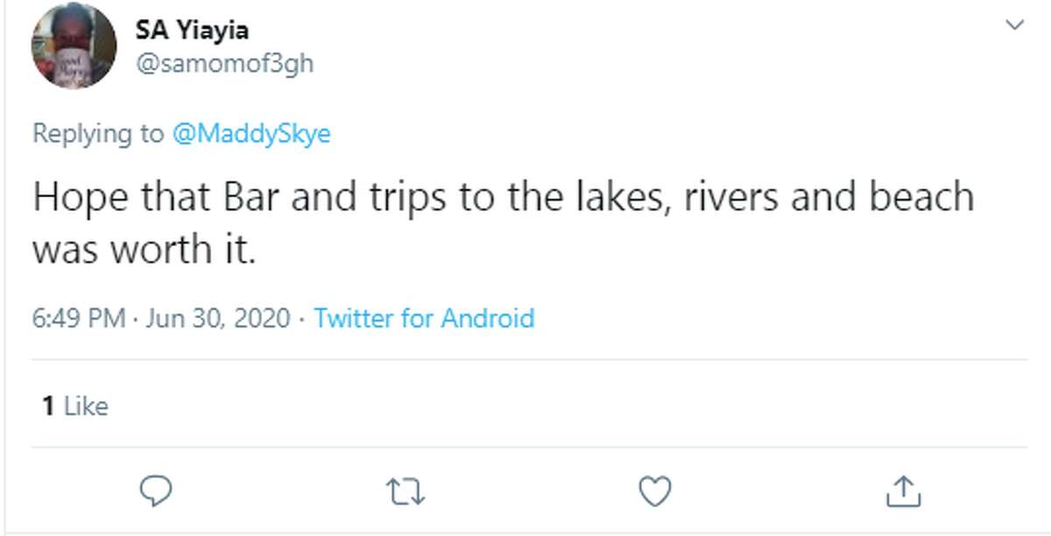The width and height of the screenshot is (1051, 536).
Task: Click the 6:49 PM timestamp
Action: click(79, 318)
